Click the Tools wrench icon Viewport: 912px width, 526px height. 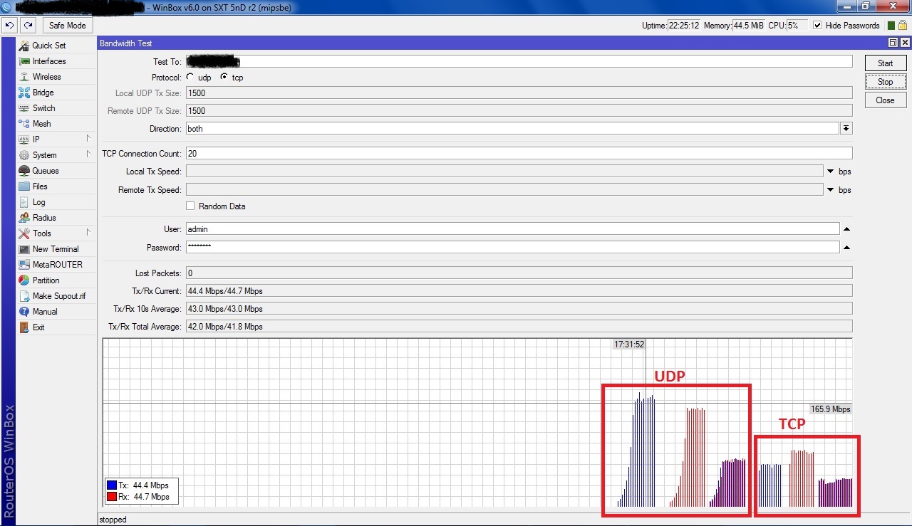(24, 233)
